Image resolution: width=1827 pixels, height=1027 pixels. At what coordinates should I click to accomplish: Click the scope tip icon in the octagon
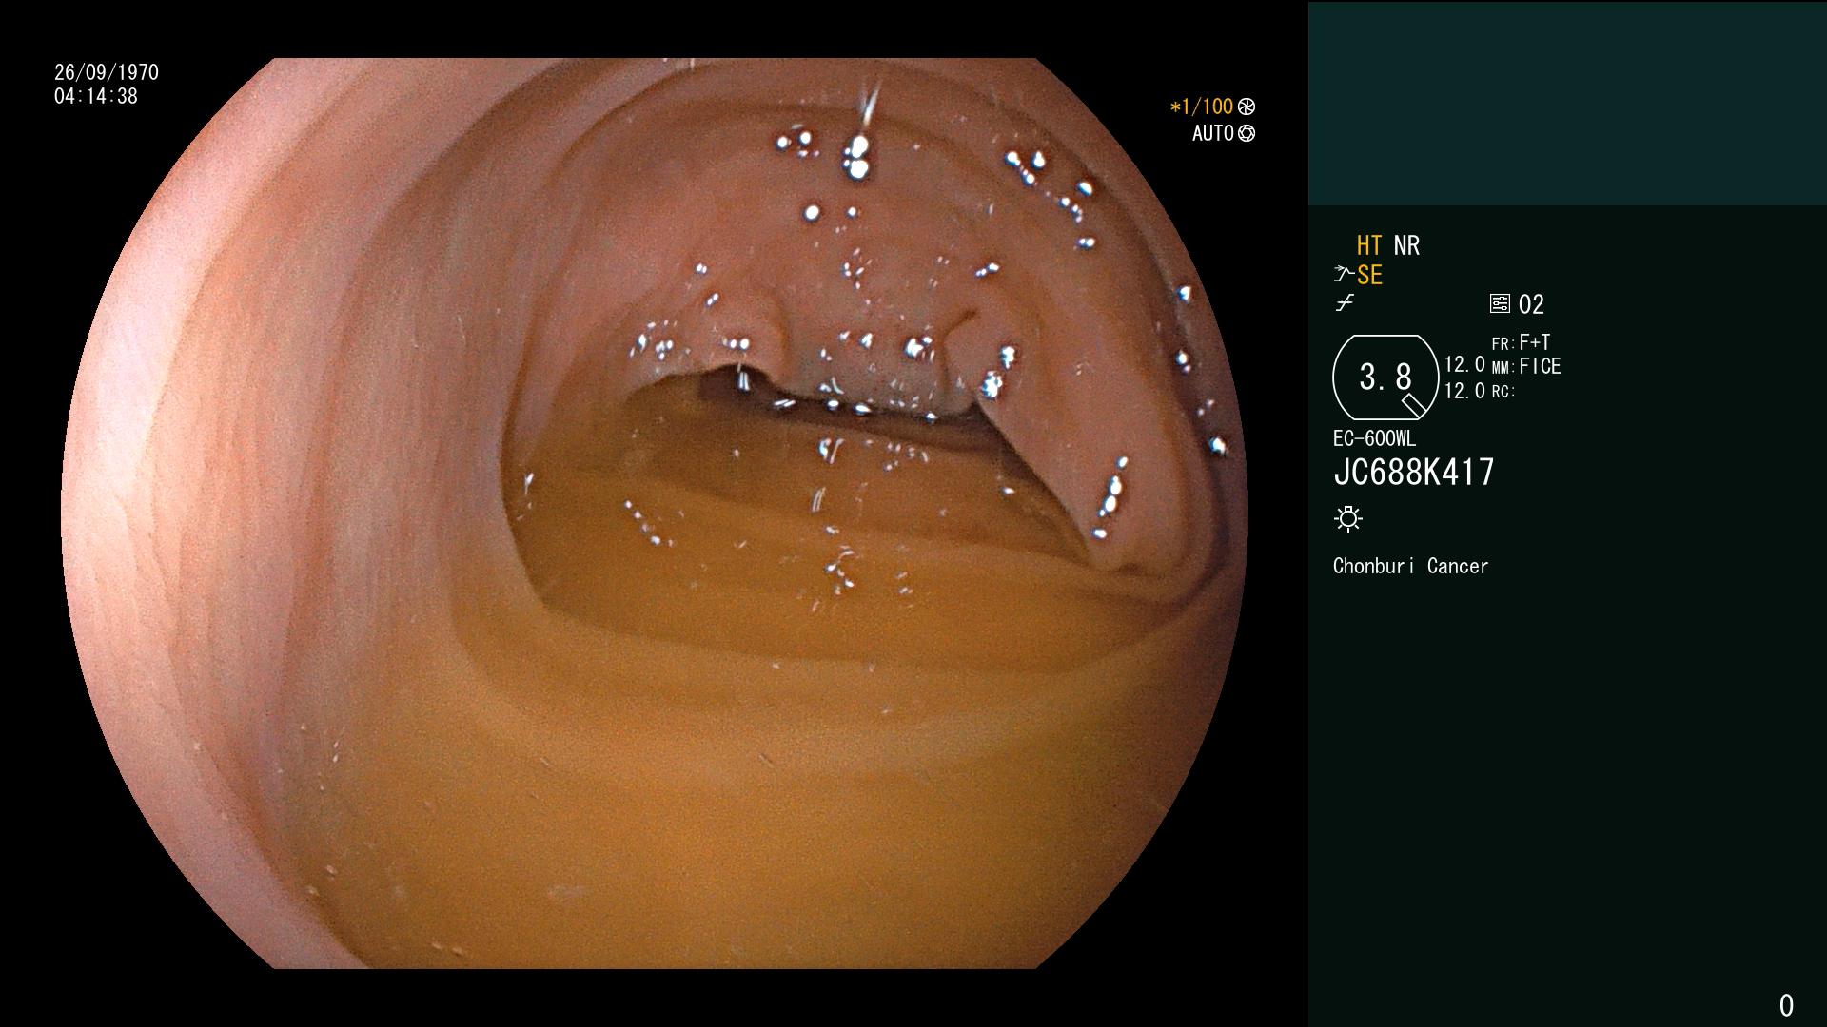coord(1415,405)
